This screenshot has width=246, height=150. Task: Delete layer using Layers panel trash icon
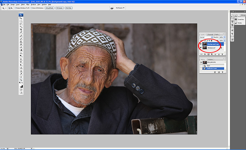pyautogui.click(x=223, y=54)
